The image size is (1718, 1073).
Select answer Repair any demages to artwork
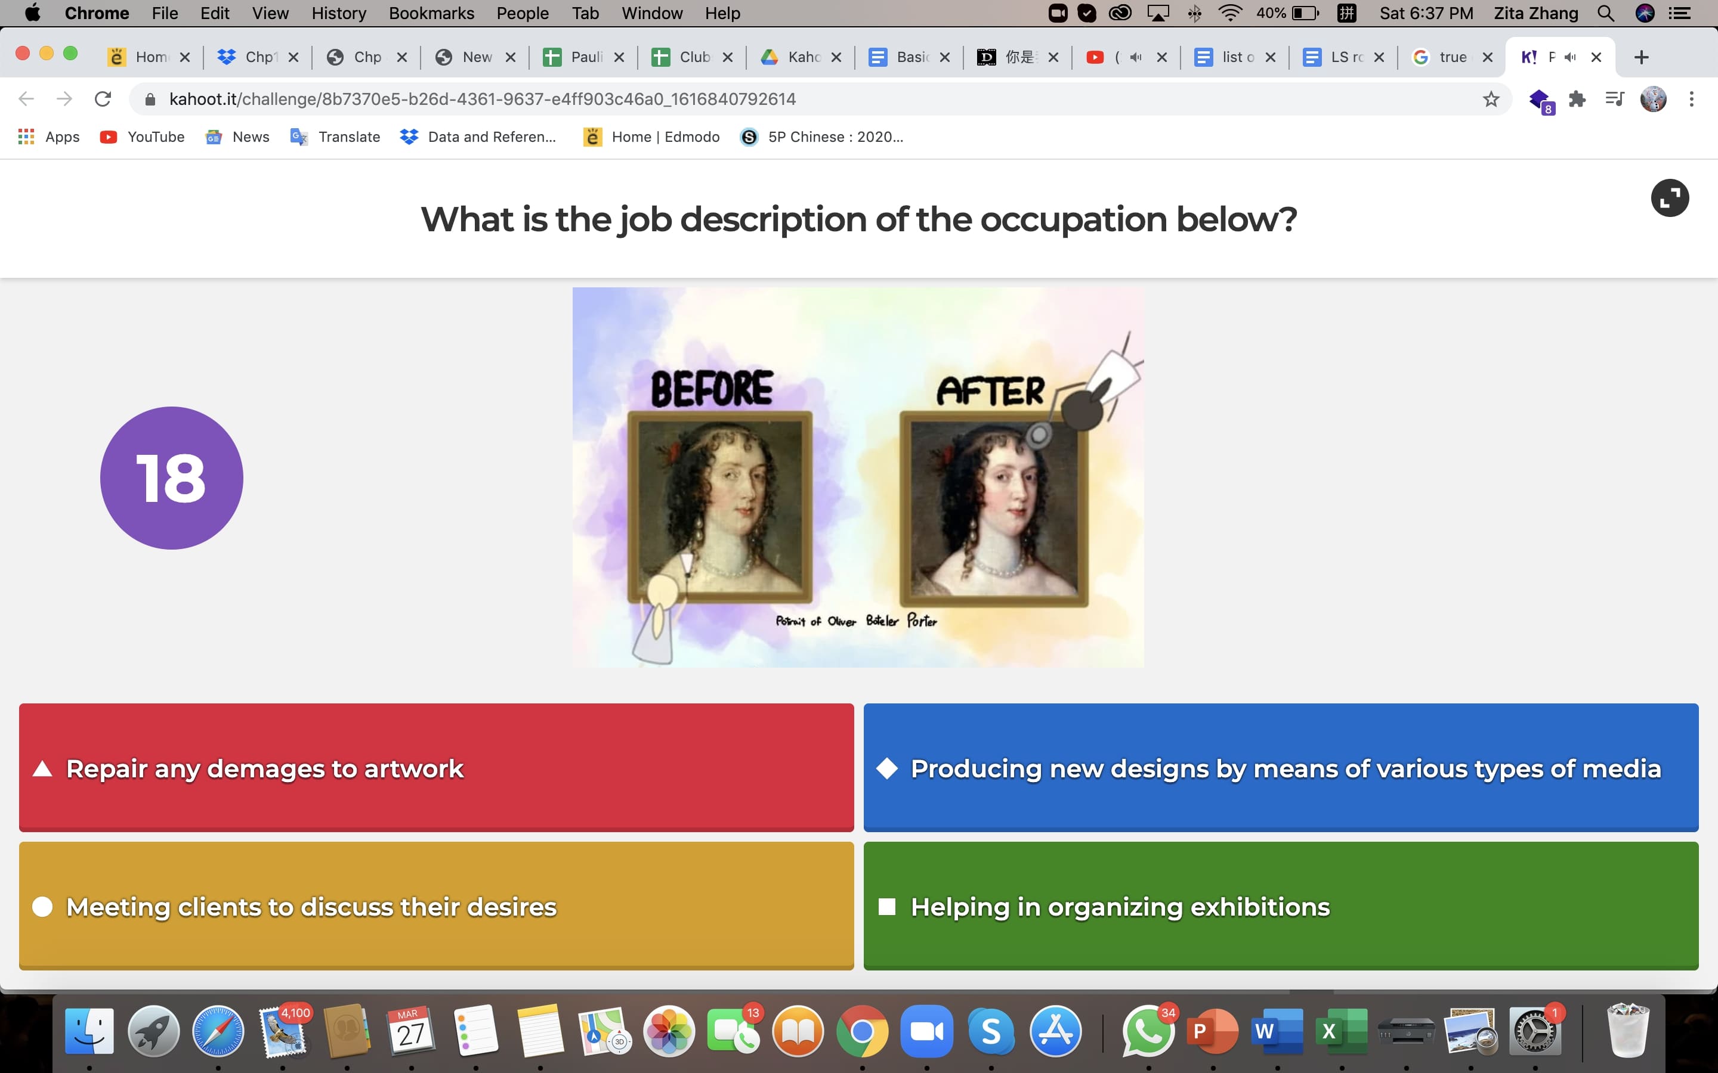(x=436, y=767)
